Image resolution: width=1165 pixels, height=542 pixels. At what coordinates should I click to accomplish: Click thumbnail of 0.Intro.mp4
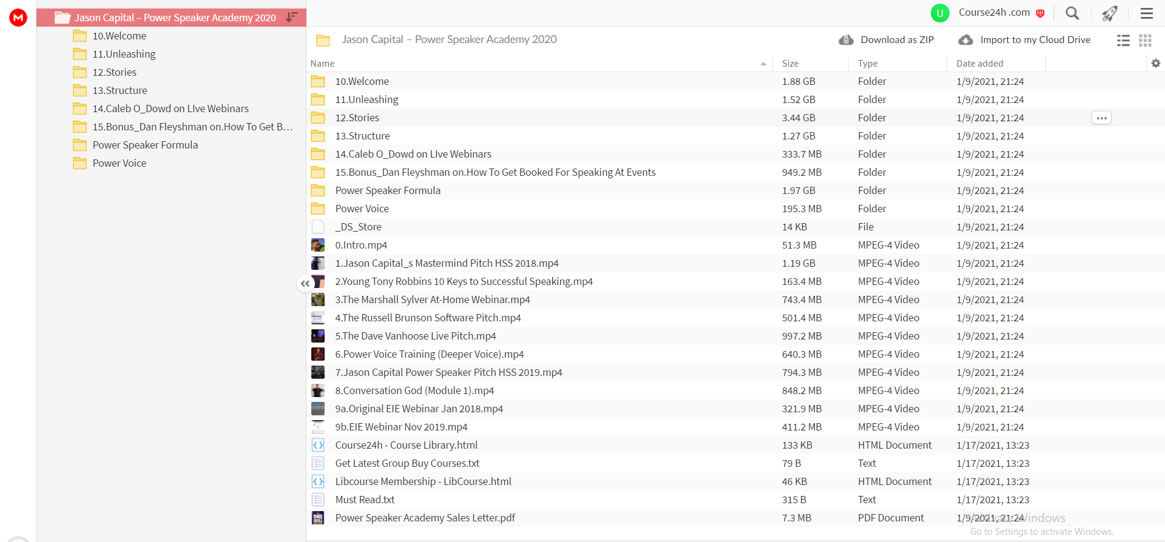tap(318, 245)
